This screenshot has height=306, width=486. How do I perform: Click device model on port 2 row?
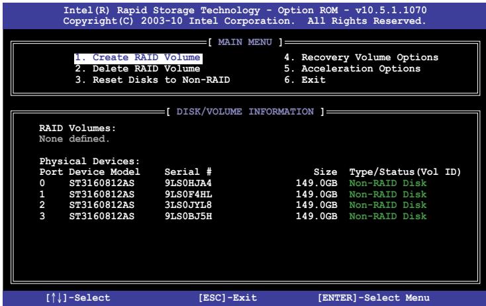coord(102,205)
